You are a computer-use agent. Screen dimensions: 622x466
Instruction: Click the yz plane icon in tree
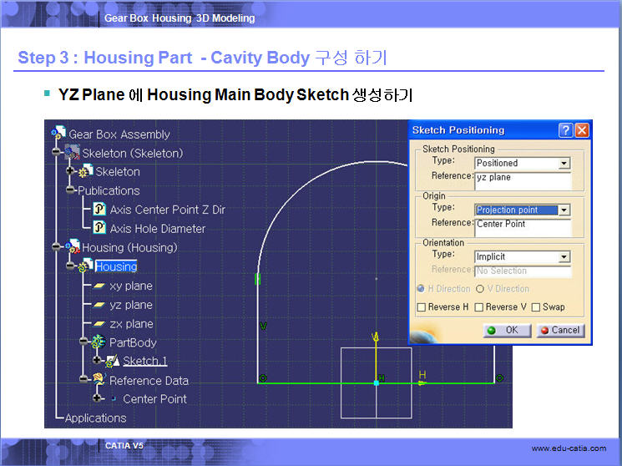pos(98,305)
